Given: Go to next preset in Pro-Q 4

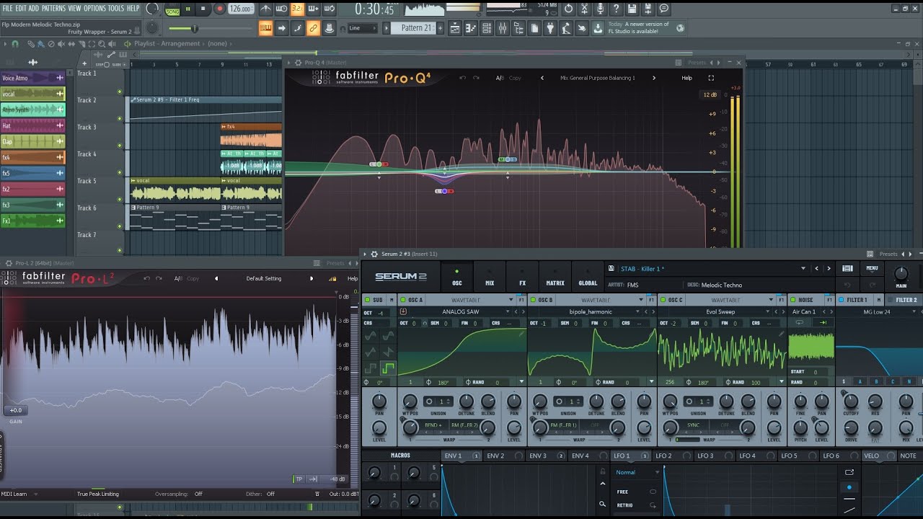Looking at the screenshot, I should click(654, 78).
